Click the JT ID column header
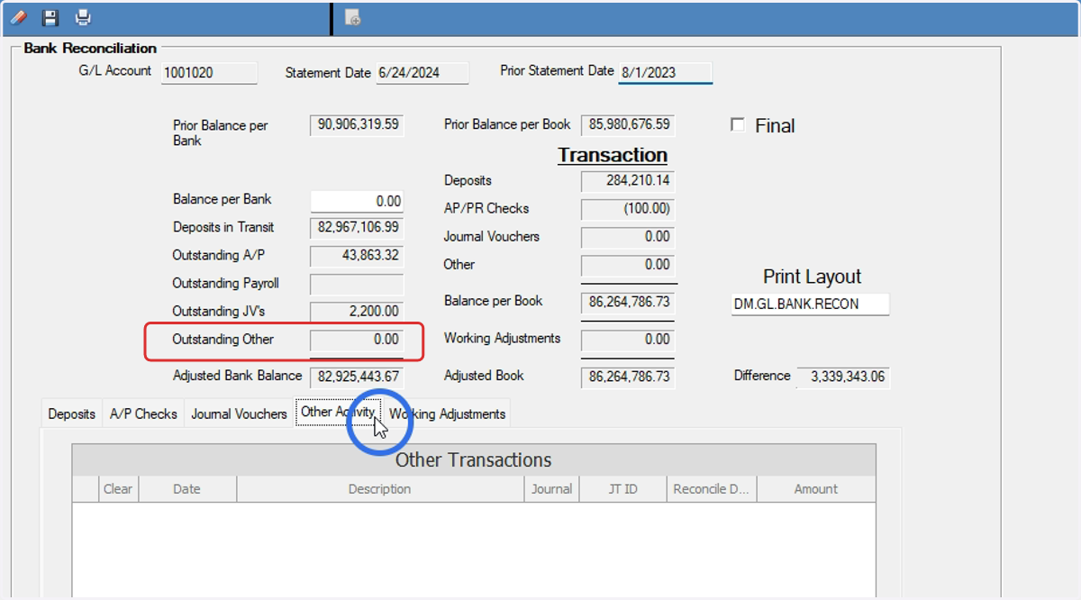 [622, 489]
